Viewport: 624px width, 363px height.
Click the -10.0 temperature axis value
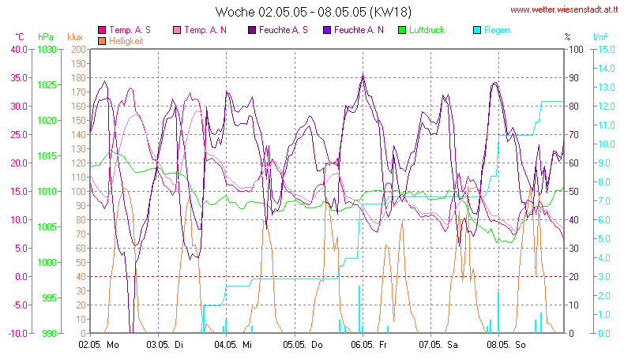pos(17,334)
